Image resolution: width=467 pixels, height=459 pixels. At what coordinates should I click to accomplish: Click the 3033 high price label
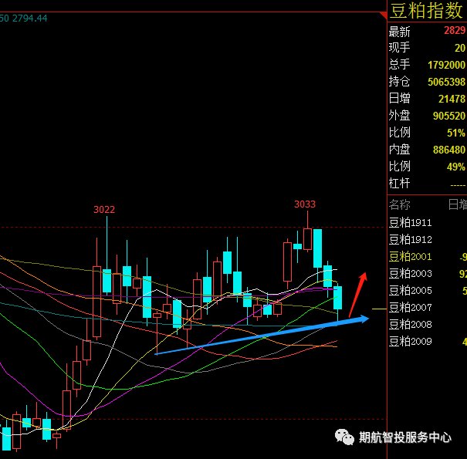pos(305,204)
